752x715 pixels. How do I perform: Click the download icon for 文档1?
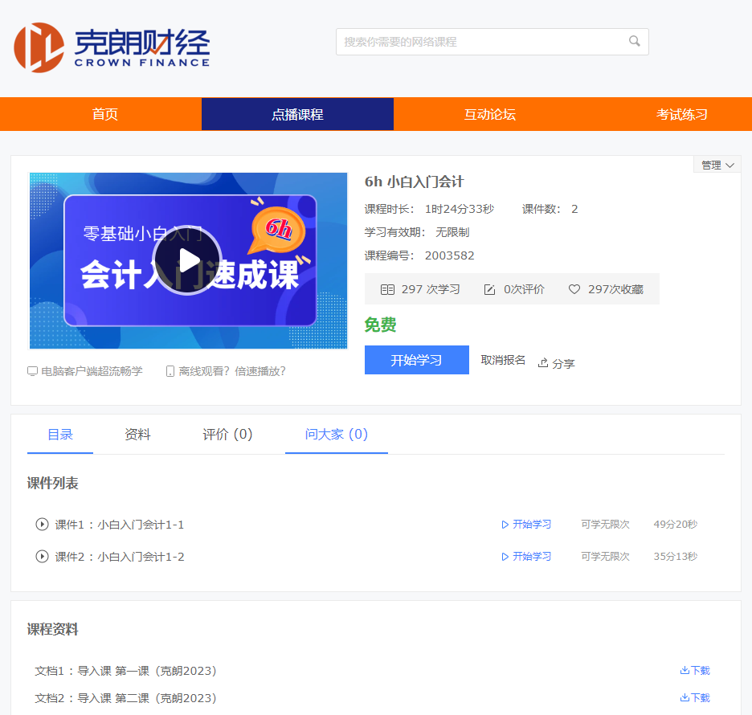coord(685,670)
